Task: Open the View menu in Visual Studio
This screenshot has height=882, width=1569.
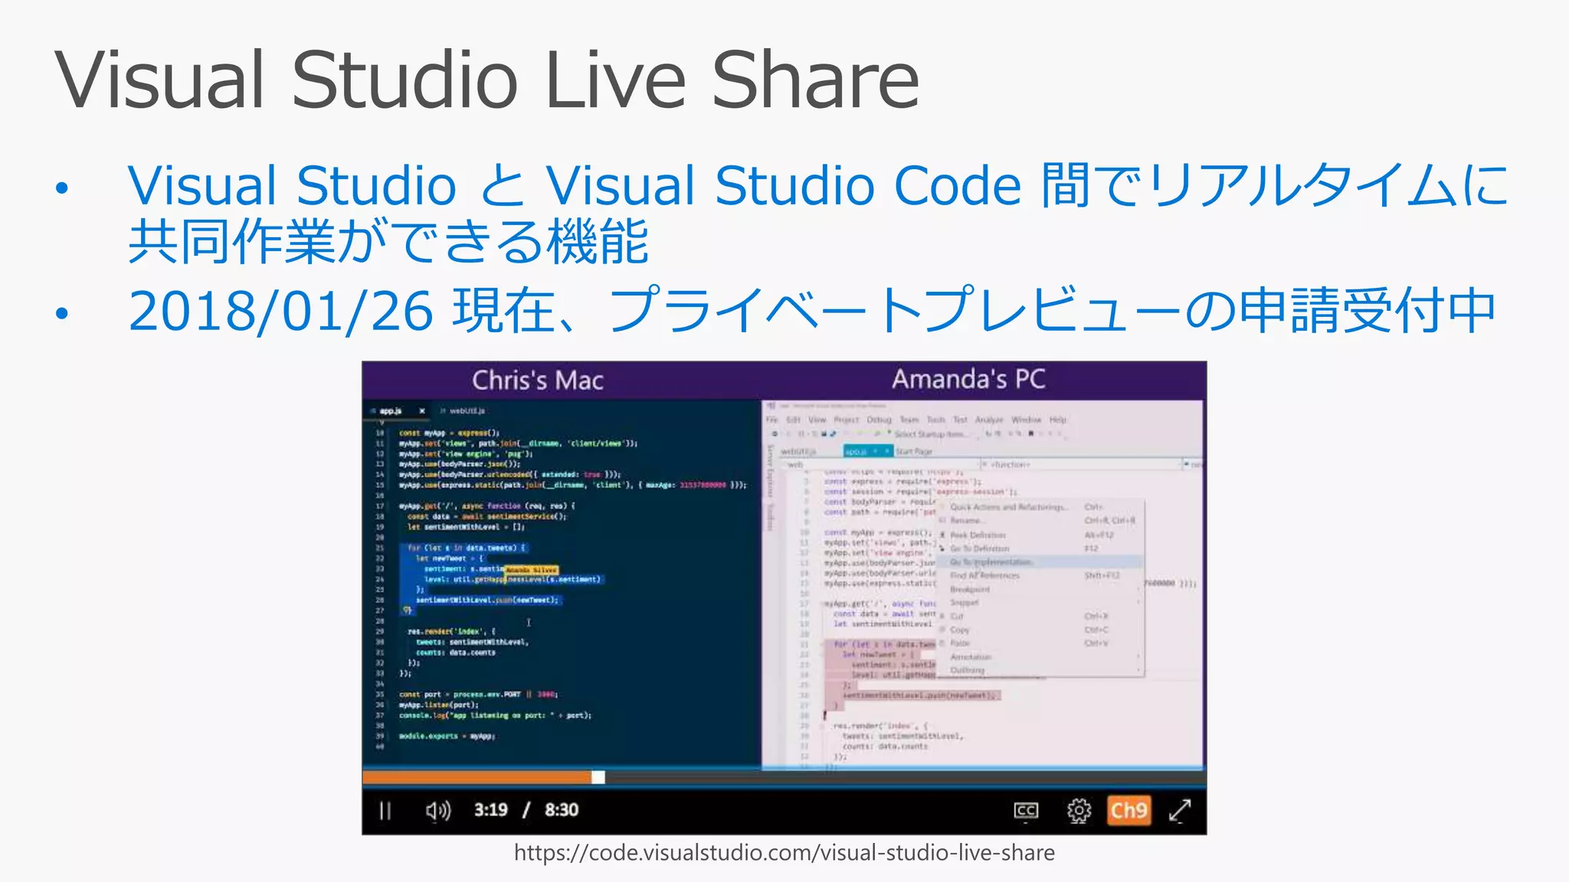Action: [x=817, y=420]
